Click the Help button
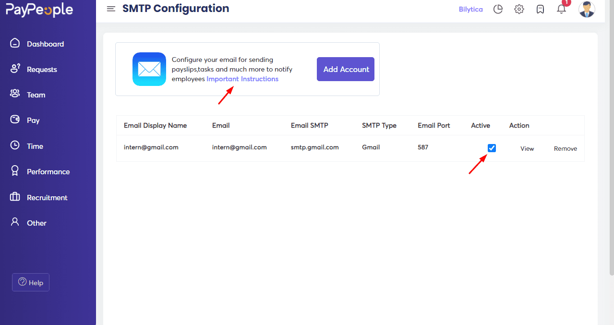This screenshot has width=614, height=325. (31, 282)
